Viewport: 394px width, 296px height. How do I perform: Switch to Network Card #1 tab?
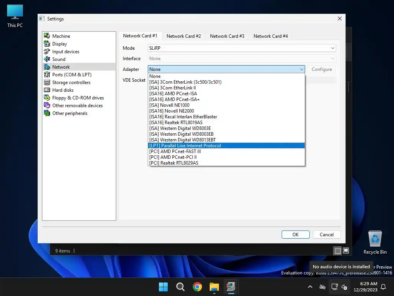[140, 36]
